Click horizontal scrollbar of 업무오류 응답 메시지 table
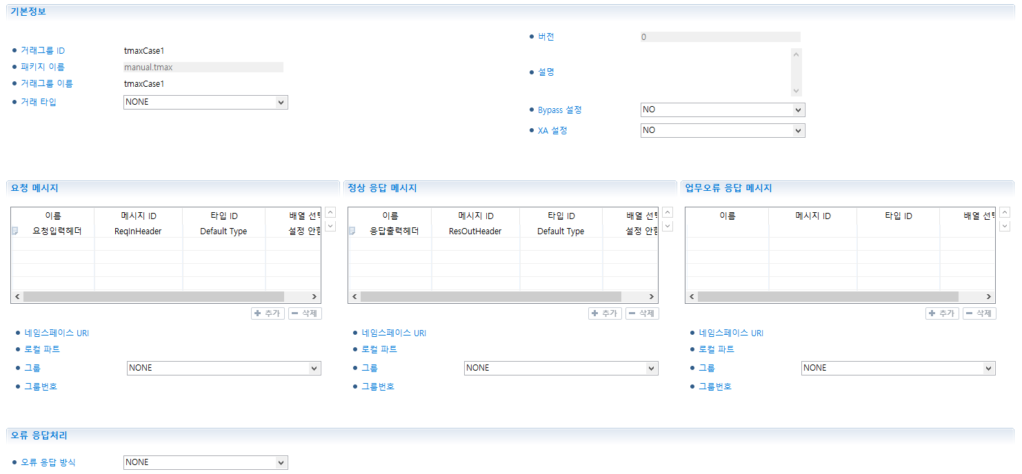The width and height of the screenshot is (1022, 474). 828,296
